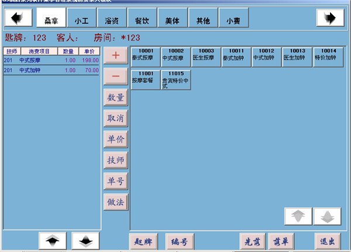Add item 10001 泰式按摩
Viewport: 351px width, 252px height.
(x=146, y=57)
